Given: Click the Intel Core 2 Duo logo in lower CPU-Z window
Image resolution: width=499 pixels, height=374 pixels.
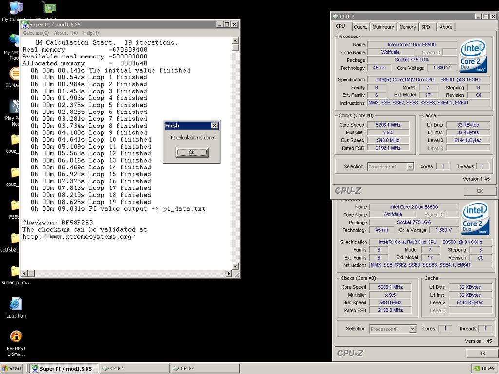Looking at the screenshot, I should click(x=475, y=218).
